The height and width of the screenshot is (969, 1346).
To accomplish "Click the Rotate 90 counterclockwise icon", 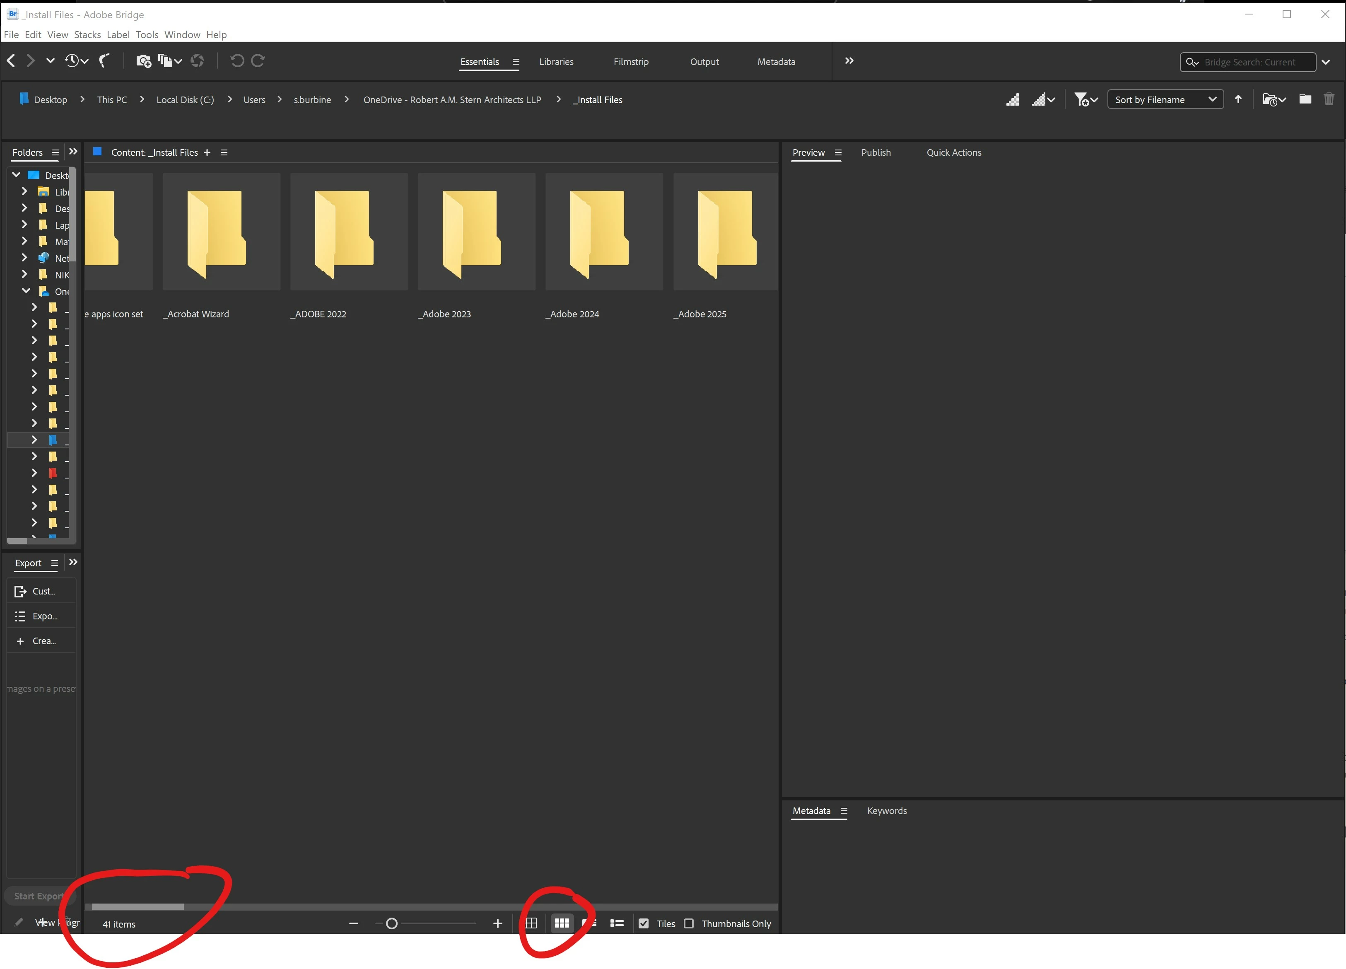I will 237,60.
